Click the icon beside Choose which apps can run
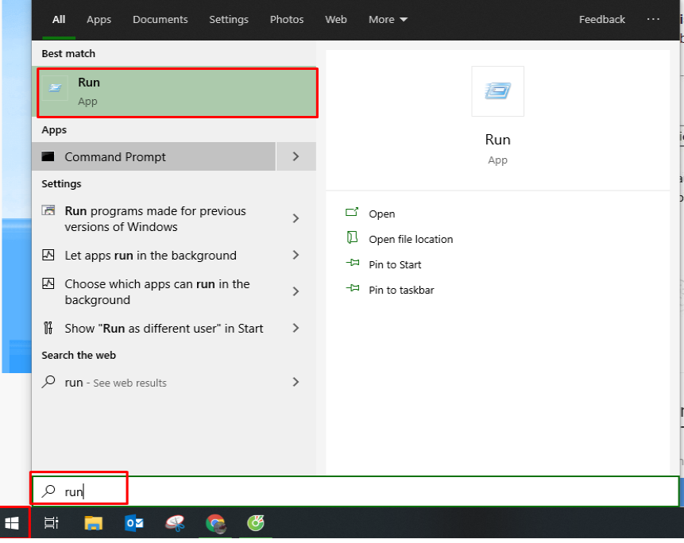 coord(48,283)
